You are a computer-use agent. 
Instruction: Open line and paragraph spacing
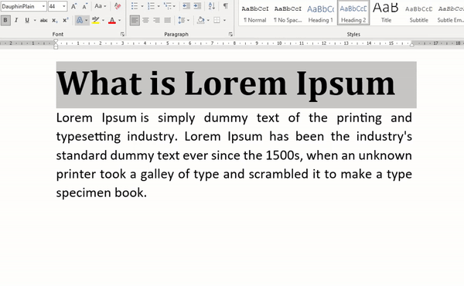pyautogui.click(x=183, y=20)
